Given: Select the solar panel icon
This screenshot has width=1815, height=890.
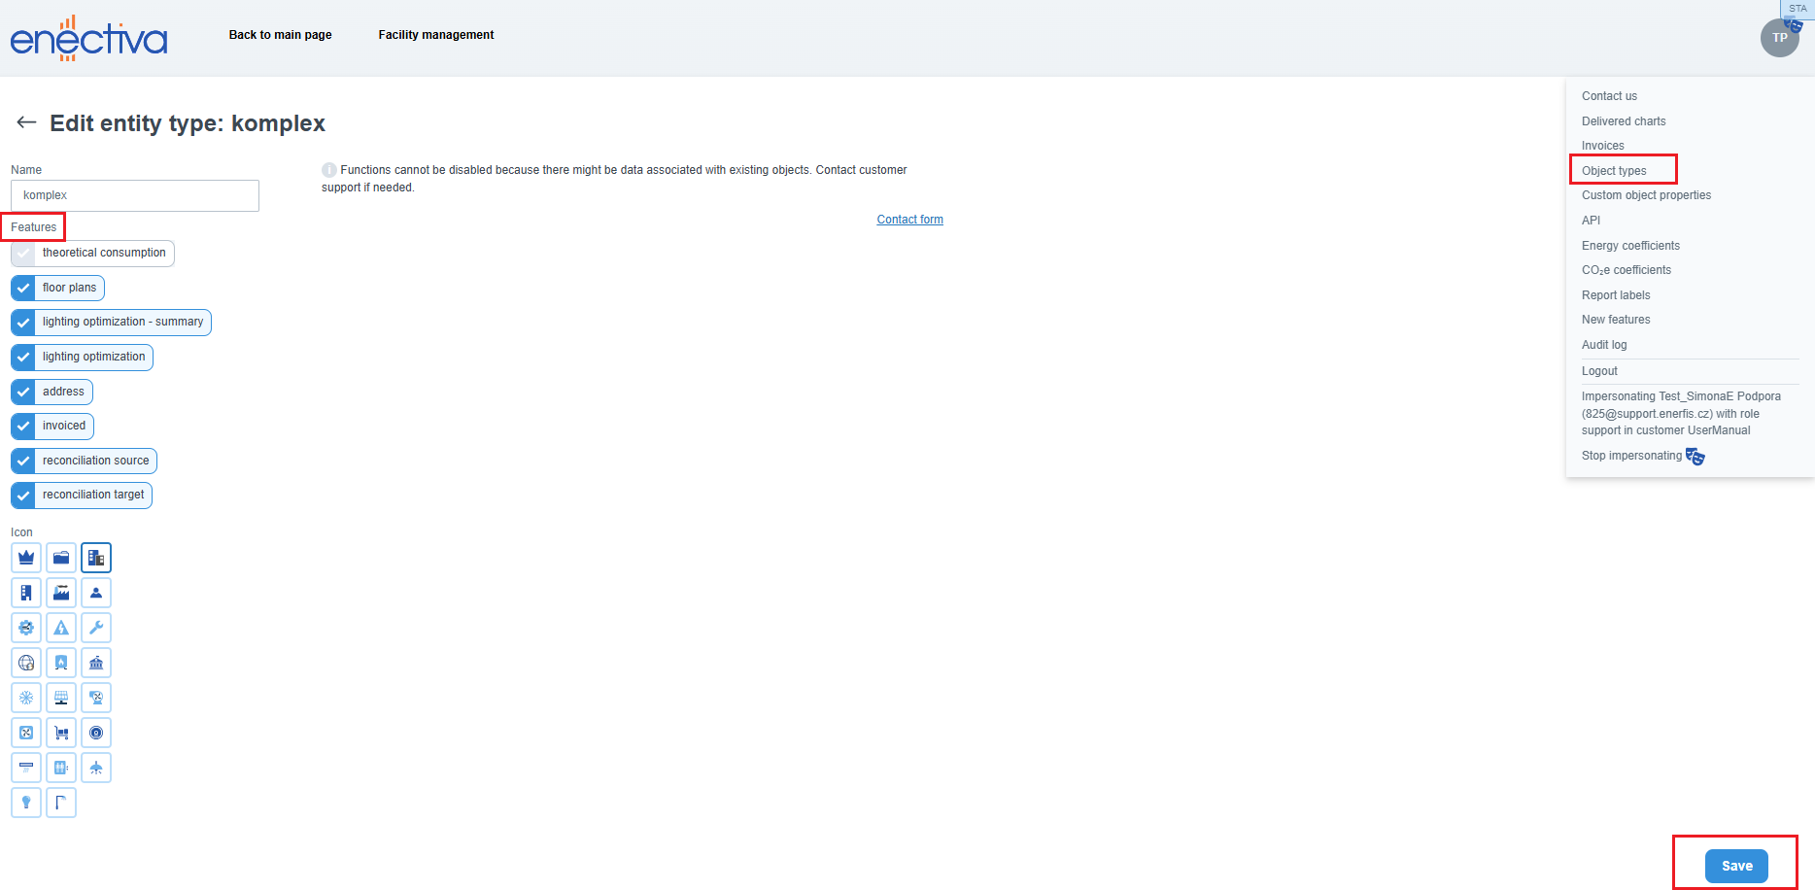Looking at the screenshot, I should coord(61,698).
